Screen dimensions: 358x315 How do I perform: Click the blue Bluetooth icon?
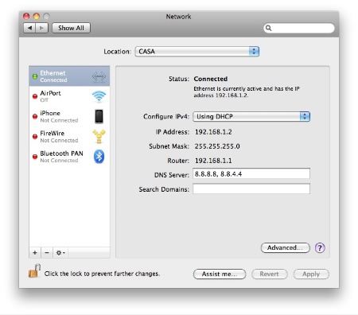99,157
